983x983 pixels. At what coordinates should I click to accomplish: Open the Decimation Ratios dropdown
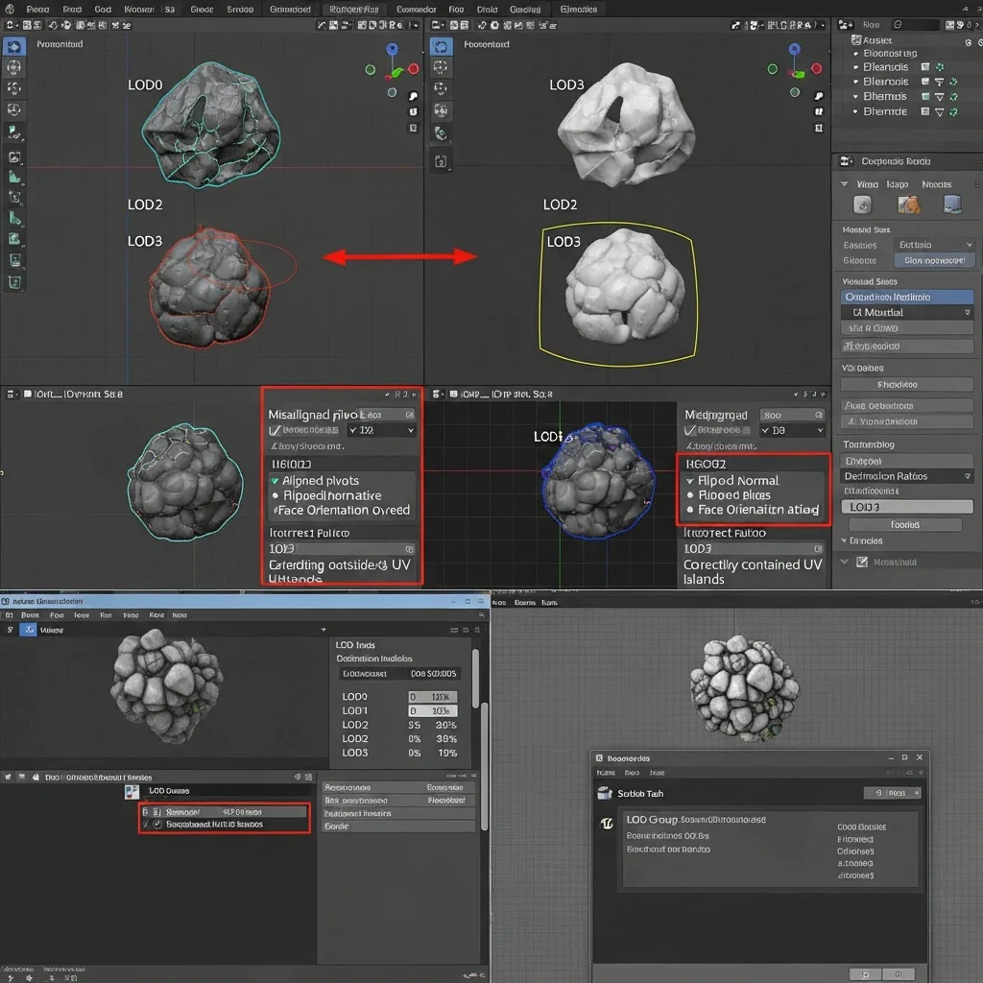pos(907,476)
